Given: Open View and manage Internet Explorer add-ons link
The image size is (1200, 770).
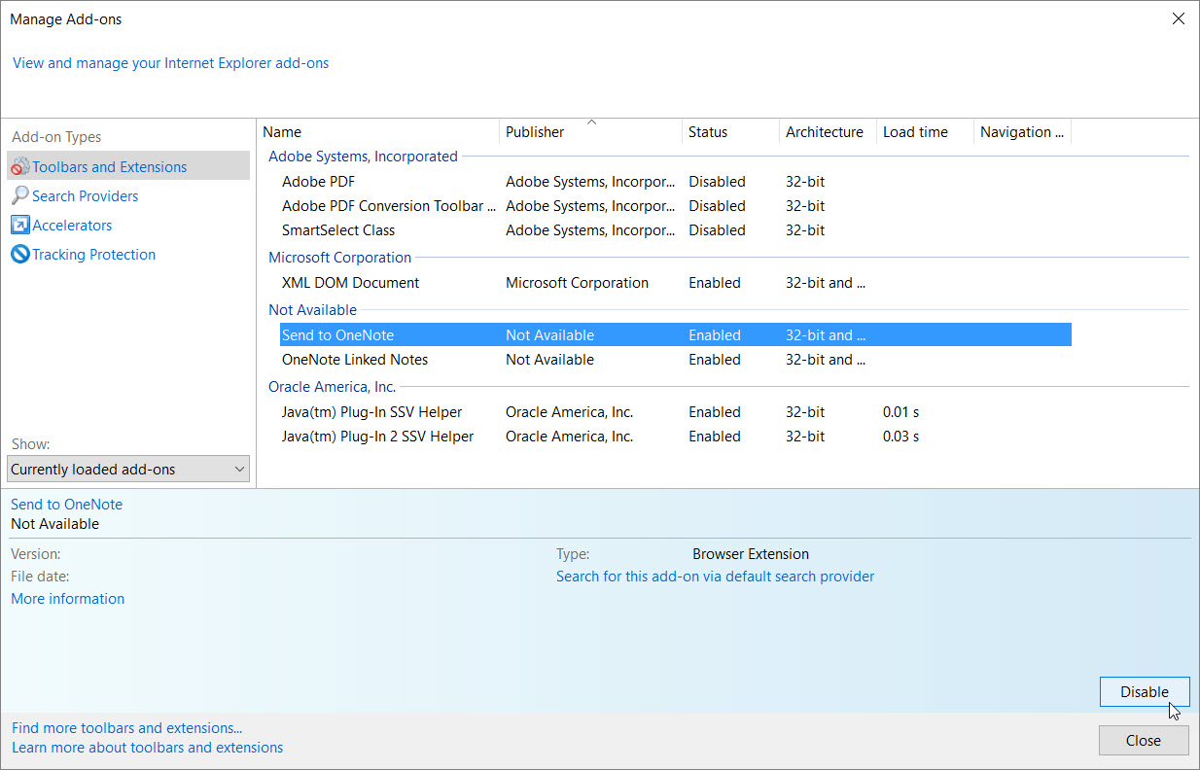Looking at the screenshot, I should 171,63.
